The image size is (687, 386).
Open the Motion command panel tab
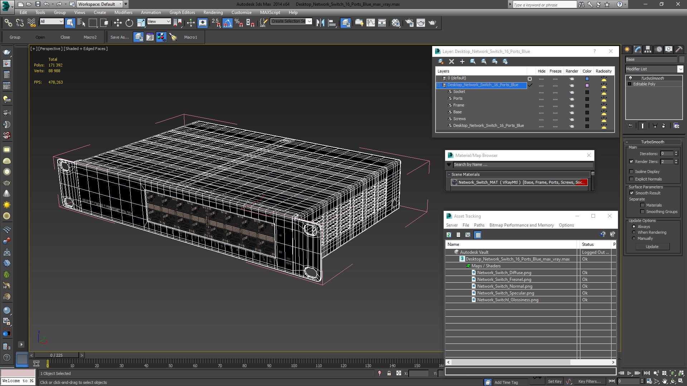[658, 49]
